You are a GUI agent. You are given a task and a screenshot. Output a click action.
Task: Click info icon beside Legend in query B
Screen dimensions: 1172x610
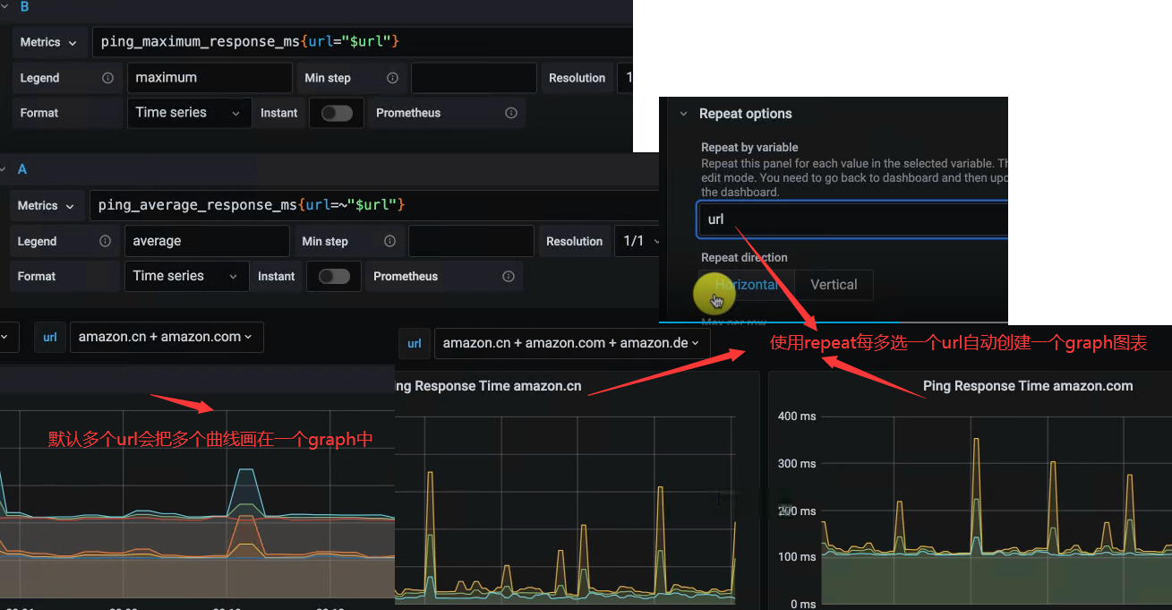[108, 78]
